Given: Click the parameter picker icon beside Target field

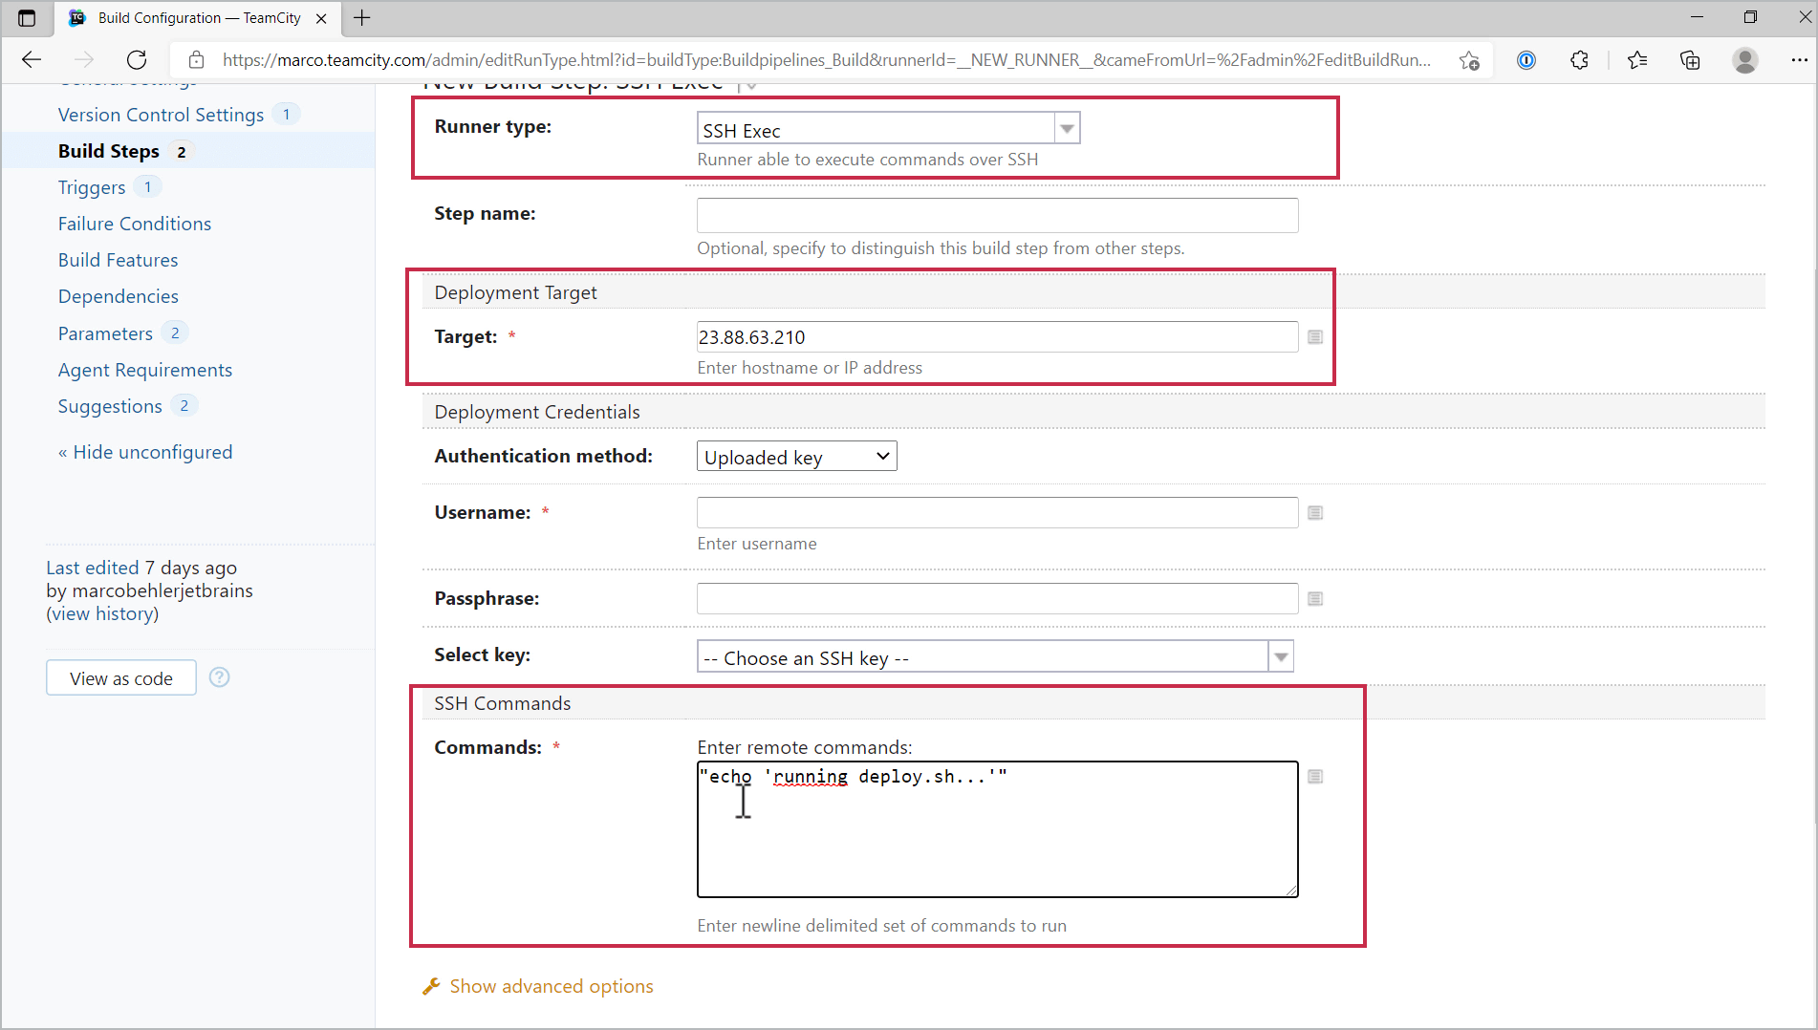Looking at the screenshot, I should coord(1315,337).
